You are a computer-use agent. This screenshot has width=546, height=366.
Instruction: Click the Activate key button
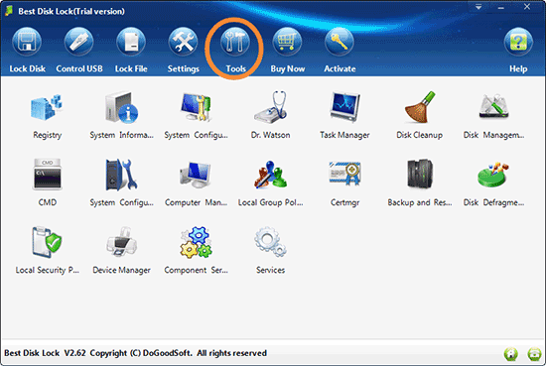[x=340, y=51]
